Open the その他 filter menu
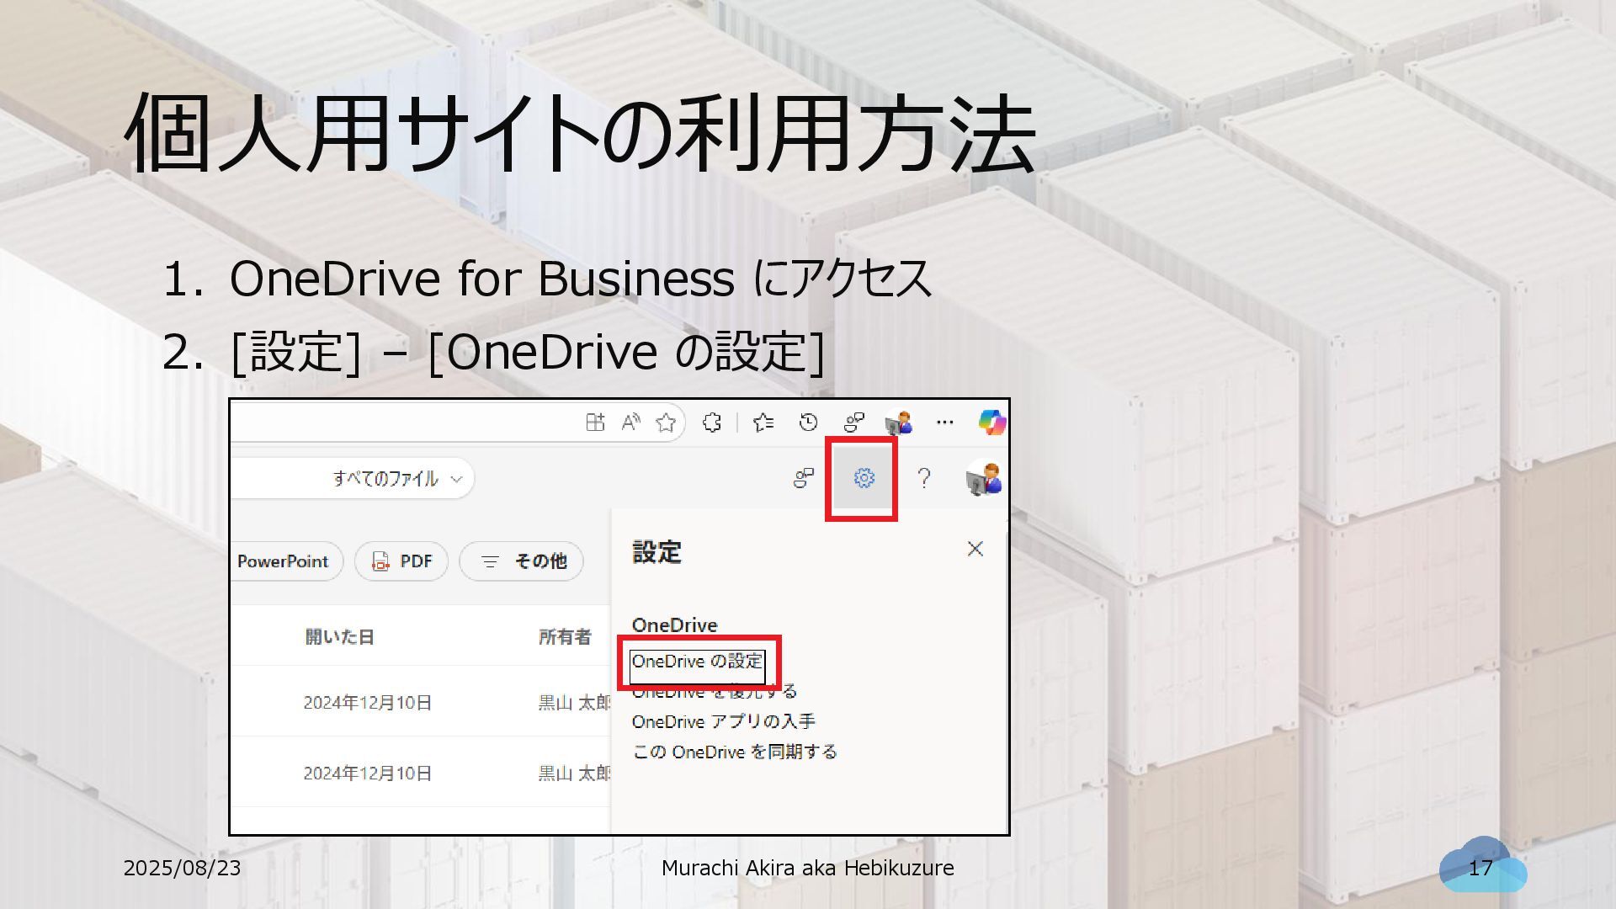This screenshot has width=1616, height=909. (x=522, y=561)
